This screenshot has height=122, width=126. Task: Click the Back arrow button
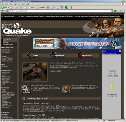[x=4, y=7]
